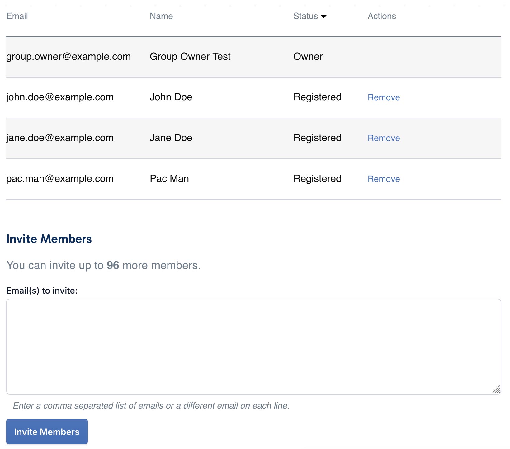Select the pac.man@example.com email cell
Image resolution: width=510 pixels, height=449 pixels.
60,179
